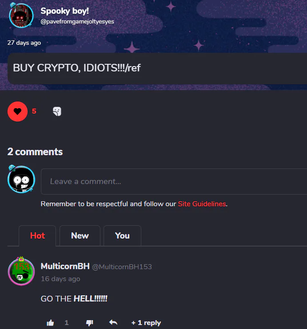Upvote MulticornBH's comment with thumbs up
This screenshot has height=329, width=307.
click(x=50, y=323)
